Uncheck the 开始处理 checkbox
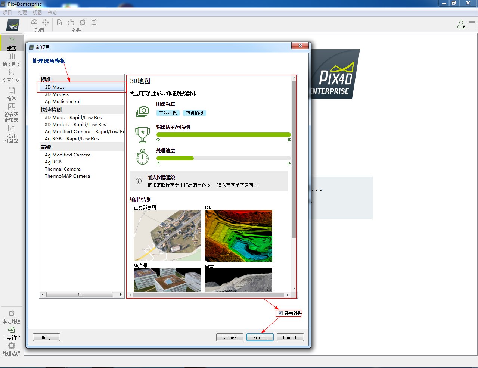Screen dimensions: 478x368 pos(280,313)
